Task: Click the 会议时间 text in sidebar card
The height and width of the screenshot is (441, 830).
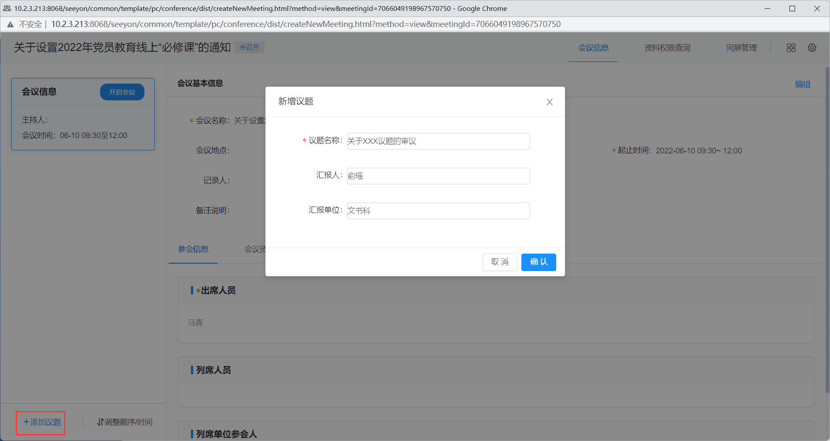Action: pos(75,136)
